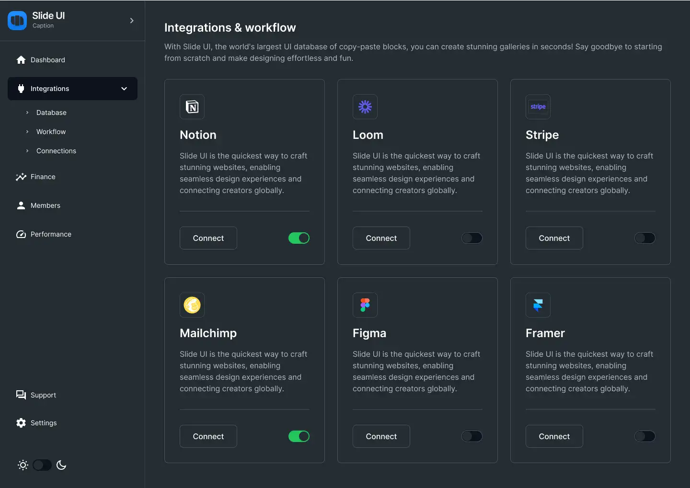Expand the Slide UI workspace chevron
The height and width of the screenshot is (488, 690).
coord(132,21)
